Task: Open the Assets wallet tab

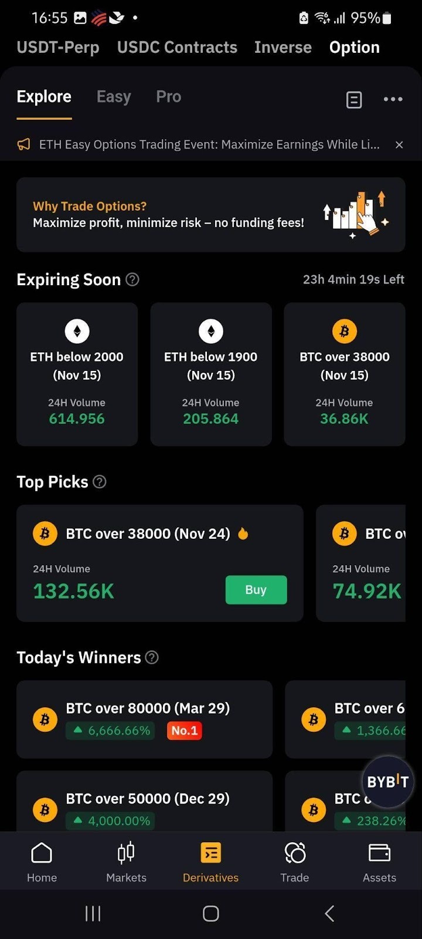Action: click(x=379, y=862)
